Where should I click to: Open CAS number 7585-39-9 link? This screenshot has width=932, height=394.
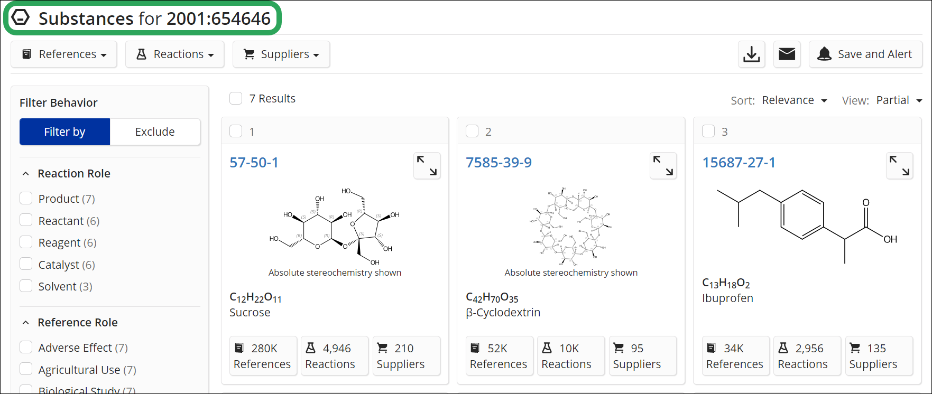tap(499, 163)
